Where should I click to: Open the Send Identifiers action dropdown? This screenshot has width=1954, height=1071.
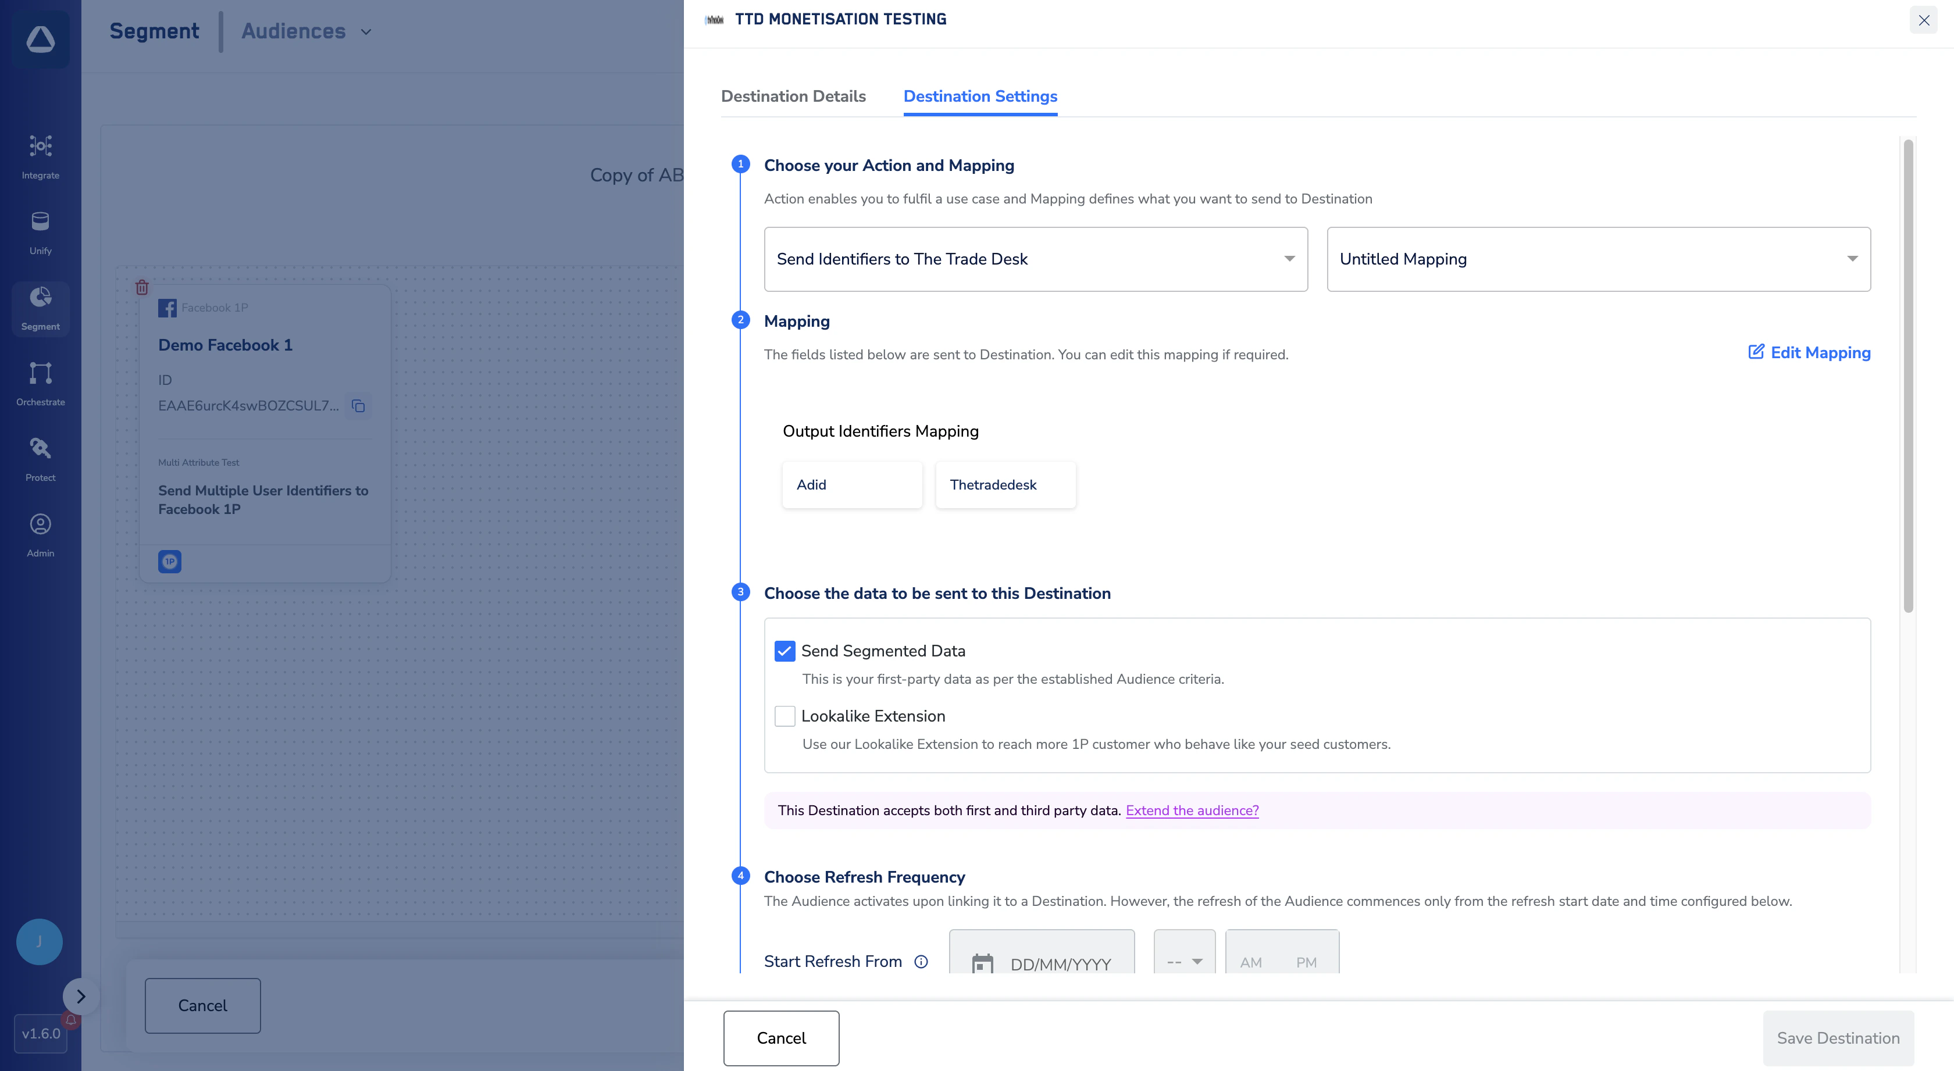click(x=1035, y=259)
